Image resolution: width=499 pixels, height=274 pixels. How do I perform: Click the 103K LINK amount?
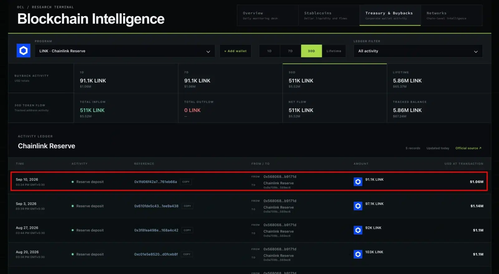tap(374, 252)
